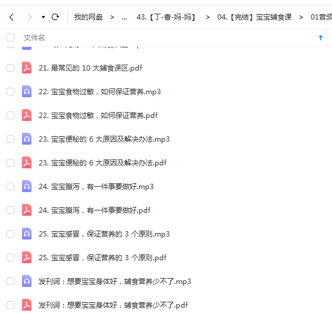Click the PDF icon of file 21

click(x=27, y=68)
